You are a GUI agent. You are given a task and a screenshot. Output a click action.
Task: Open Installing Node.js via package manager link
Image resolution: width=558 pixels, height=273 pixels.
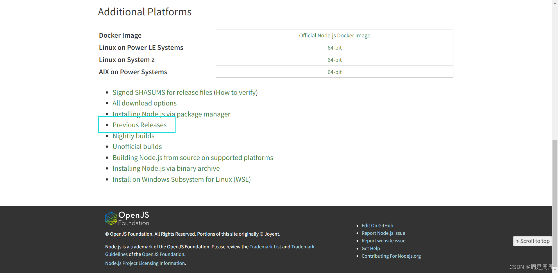171,114
